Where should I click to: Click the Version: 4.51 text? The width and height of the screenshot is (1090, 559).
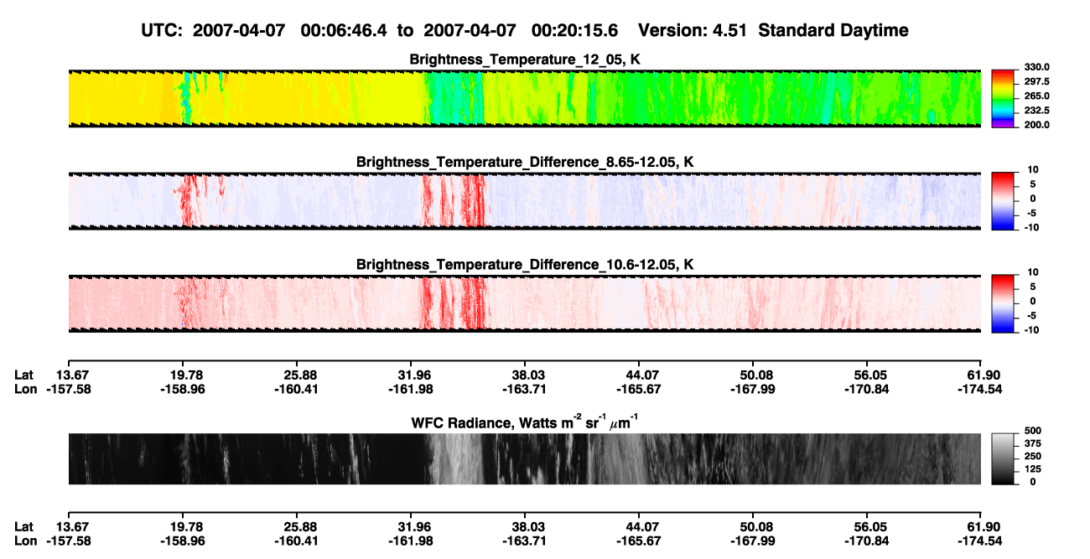[693, 30]
